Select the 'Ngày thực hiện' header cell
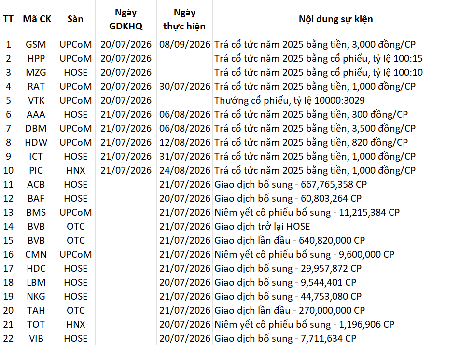The image size is (460, 345). pyautogui.click(x=184, y=19)
